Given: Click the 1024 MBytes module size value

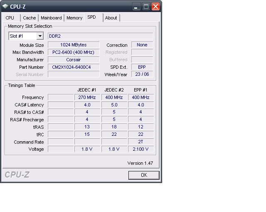Looking at the screenshot, I should (74, 45).
